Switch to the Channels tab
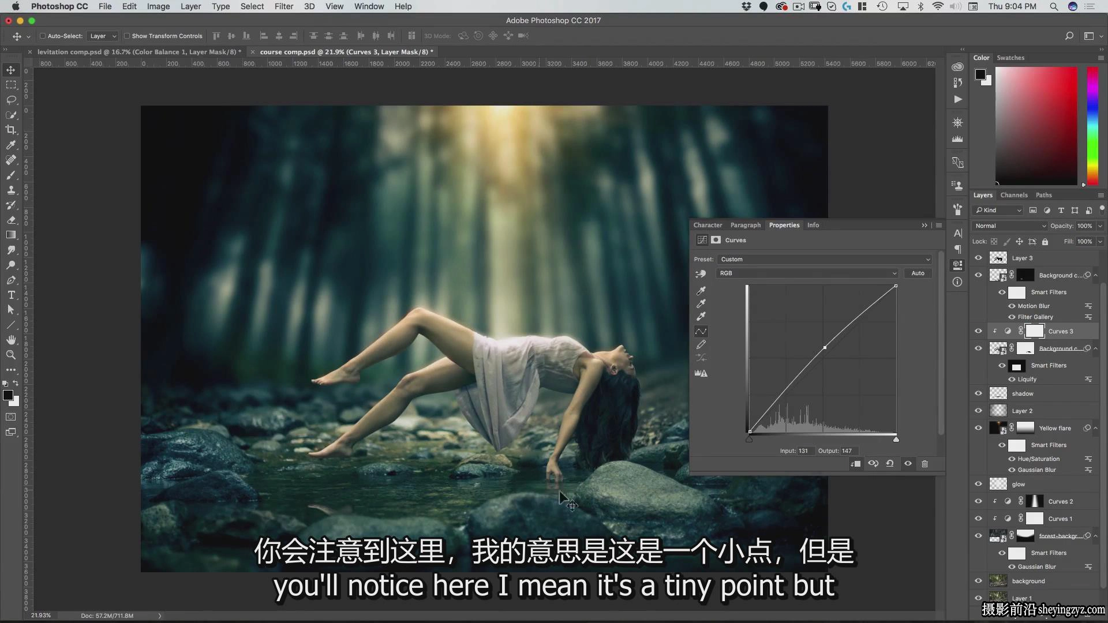The image size is (1108, 623). [1014, 195]
